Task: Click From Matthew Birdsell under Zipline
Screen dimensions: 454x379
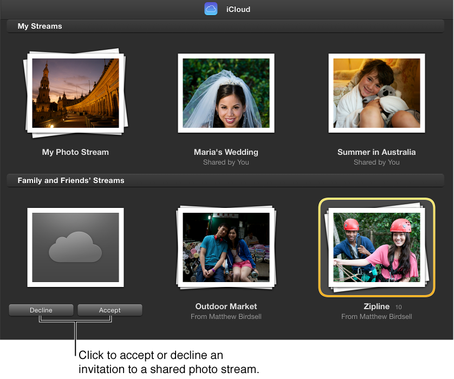Action: (376, 316)
